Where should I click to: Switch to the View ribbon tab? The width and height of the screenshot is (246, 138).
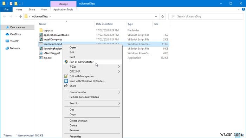coord(44,9)
